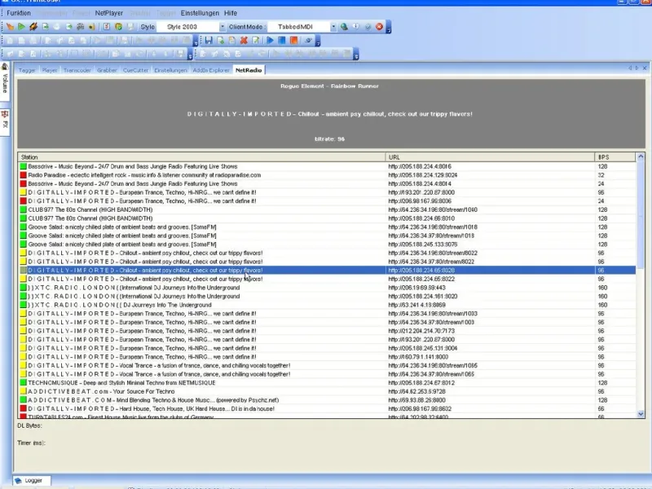
Task: Start radio with blue play button
Action: point(270,40)
